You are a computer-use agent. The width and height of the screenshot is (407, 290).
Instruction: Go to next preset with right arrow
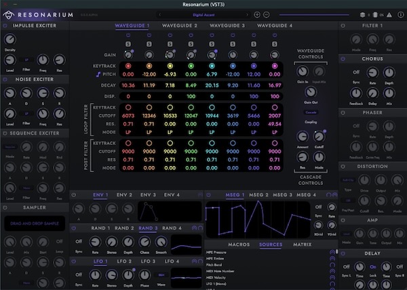(247, 15)
